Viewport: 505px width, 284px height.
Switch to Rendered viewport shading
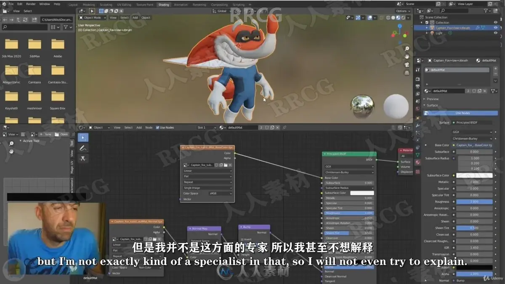pyautogui.click(x=403, y=18)
